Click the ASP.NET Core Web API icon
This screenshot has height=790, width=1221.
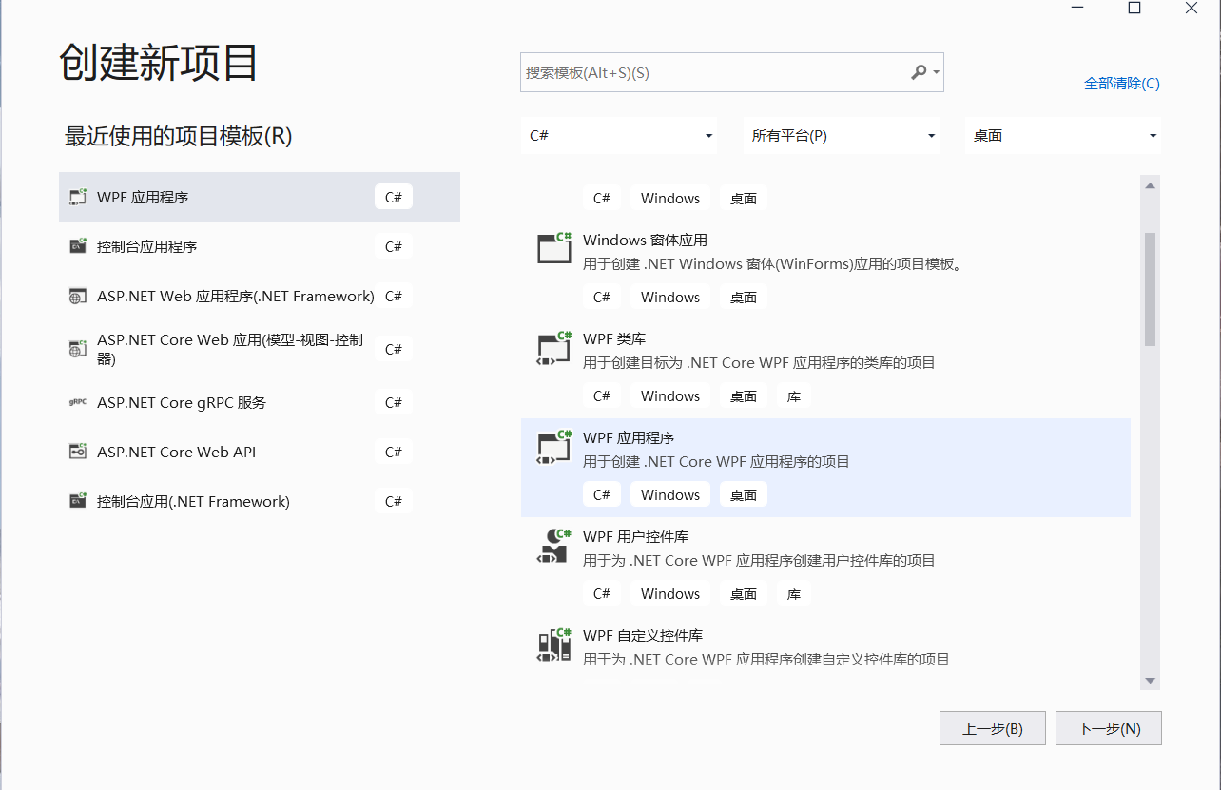pos(77,451)
